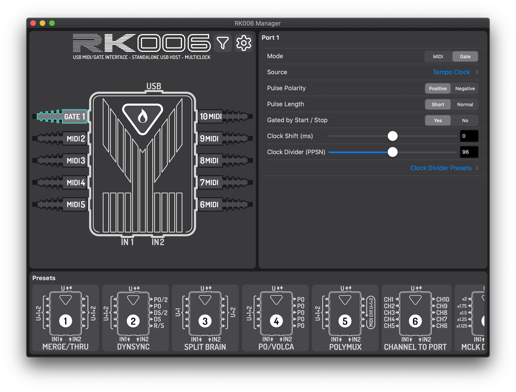
Task: Select the IN 2 input port
Action: [x=158, y=242]
